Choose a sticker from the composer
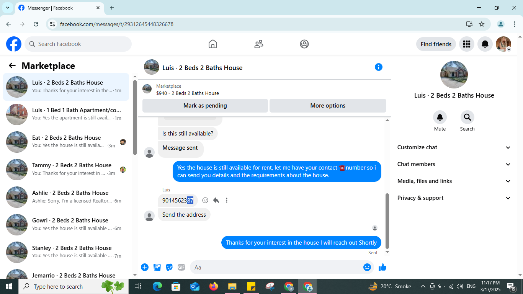523x294 pixels. pos(169,267)
